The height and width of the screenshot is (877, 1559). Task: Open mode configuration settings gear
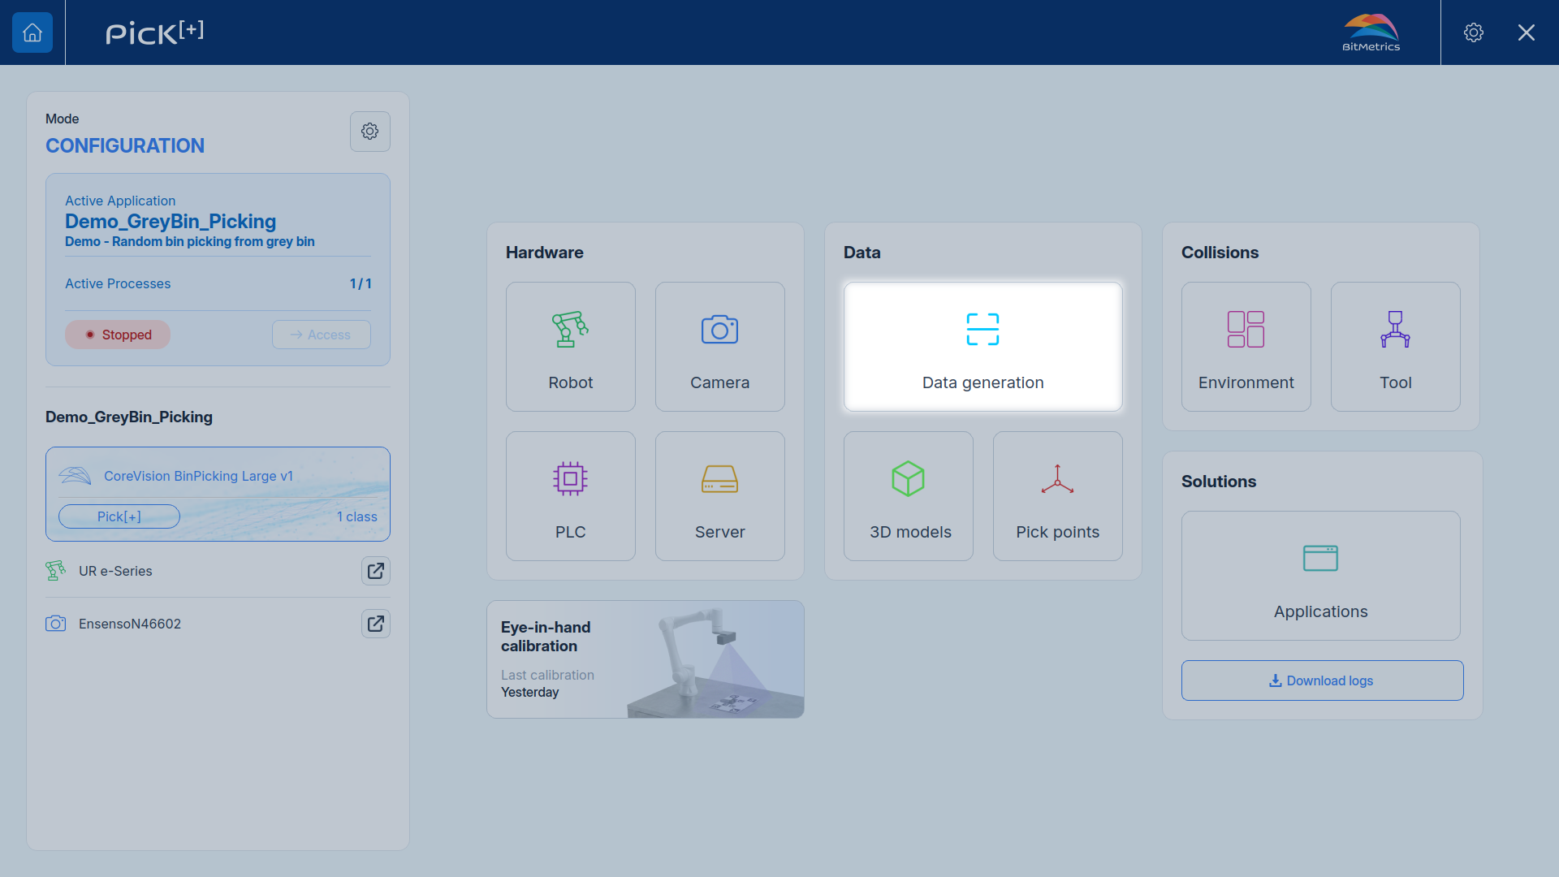tap(370, 132)
